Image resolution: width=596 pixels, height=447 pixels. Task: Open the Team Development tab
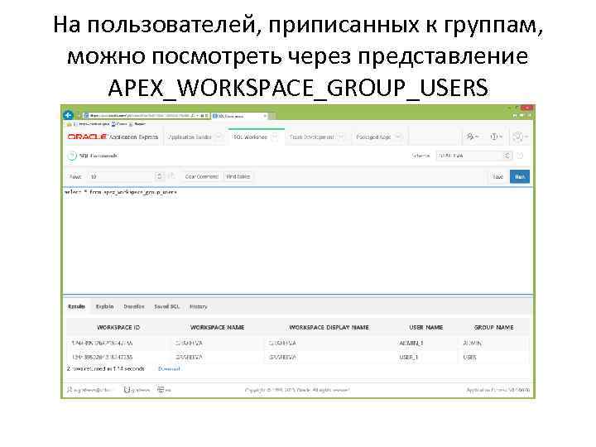[x=312, y=137]
